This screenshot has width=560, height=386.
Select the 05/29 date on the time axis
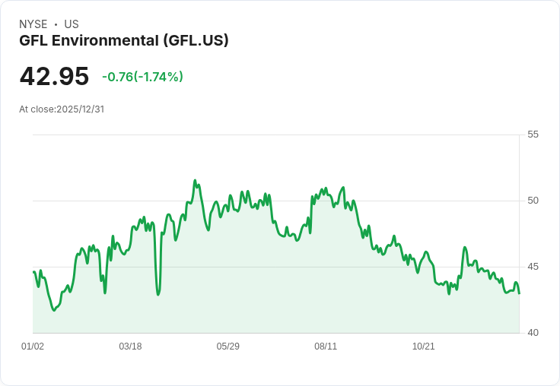click(228, 346)
